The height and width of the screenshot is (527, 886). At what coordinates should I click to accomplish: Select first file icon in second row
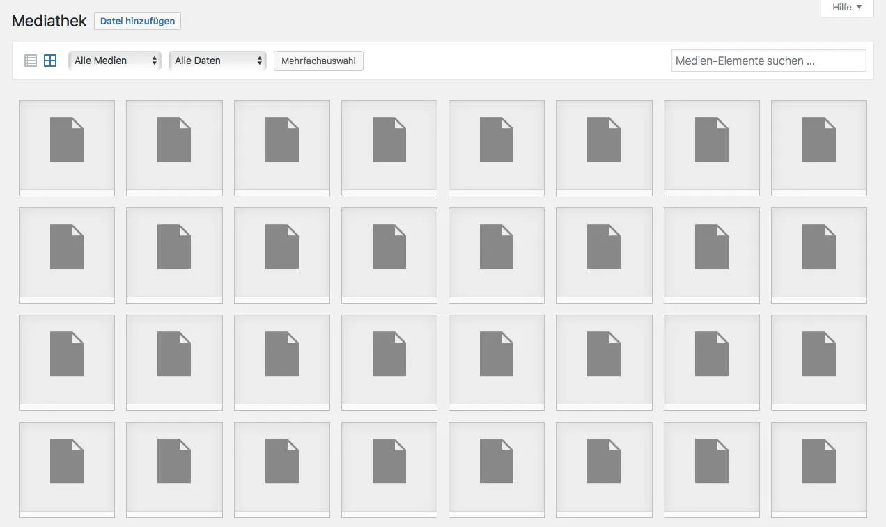tap(67, 255)
